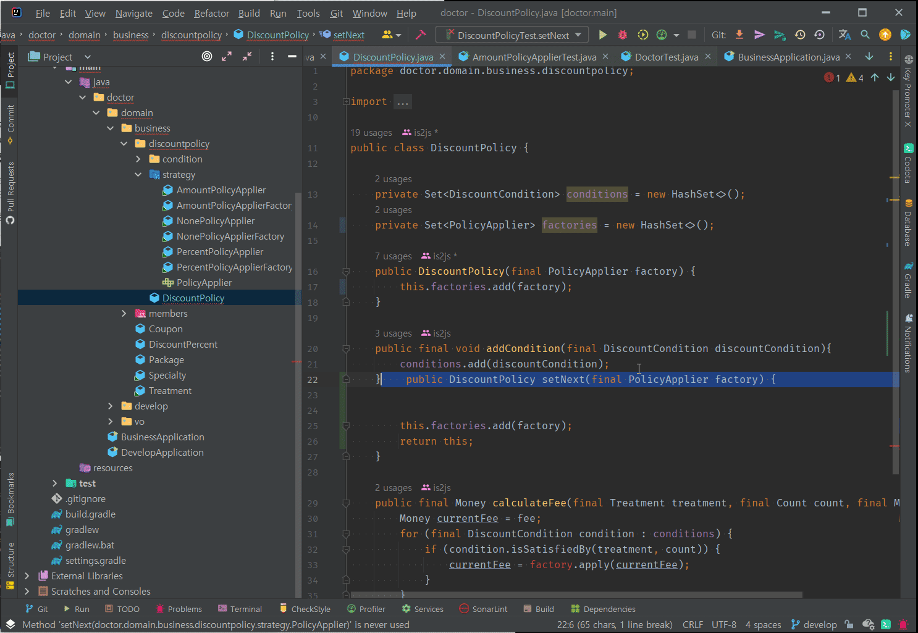Viewport: 918px width, 633px height.
Task: Switch to the DoctorTest.java tab
Action: click(666, 57)
